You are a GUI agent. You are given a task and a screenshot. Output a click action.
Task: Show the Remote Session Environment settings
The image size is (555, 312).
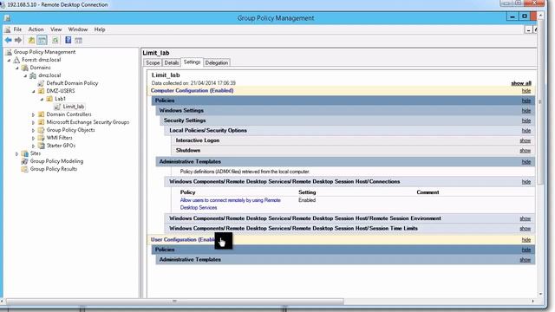click(x=526, y=218)
